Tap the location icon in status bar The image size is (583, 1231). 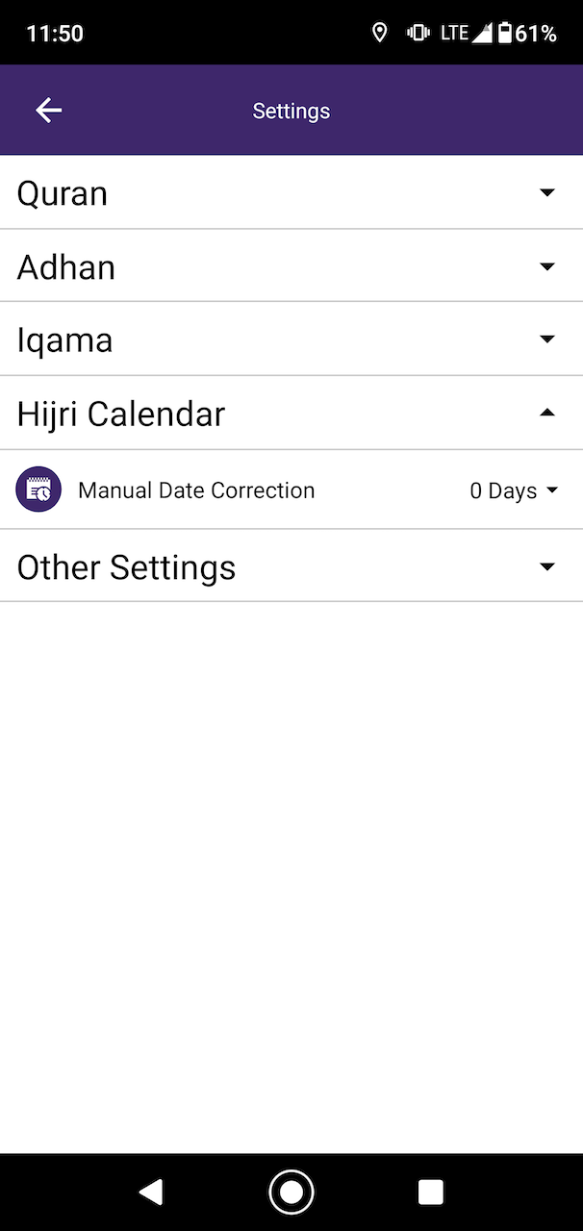coord(380,34)
